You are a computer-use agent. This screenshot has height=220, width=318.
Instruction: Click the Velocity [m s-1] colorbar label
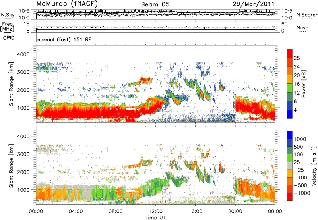click(314, 166)
